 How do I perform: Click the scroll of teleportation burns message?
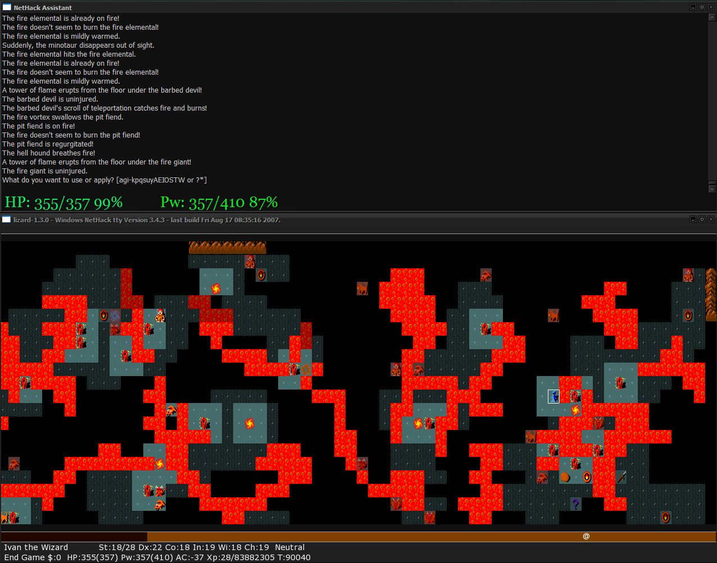pyautogui.click(x=105, y=108)
